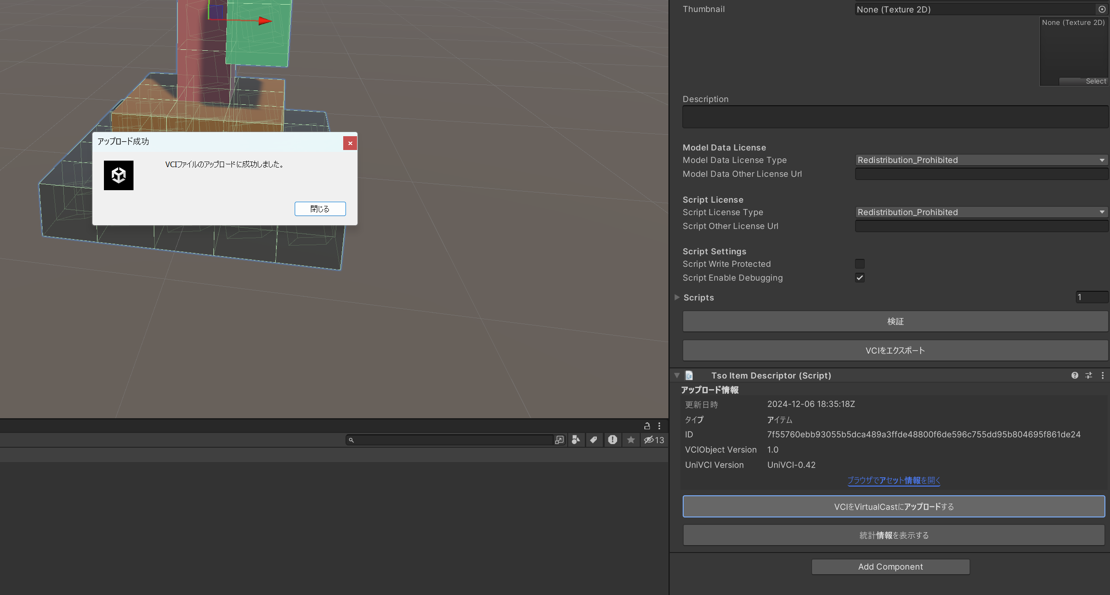The height and width of the screenshot is (595, 1110).
Task: Open Tso Item Descriptor preset settings icon
Action: [x=1089, y=375]
